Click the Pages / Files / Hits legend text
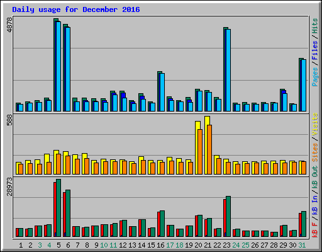The image size is (322, 252). (315, 52)
